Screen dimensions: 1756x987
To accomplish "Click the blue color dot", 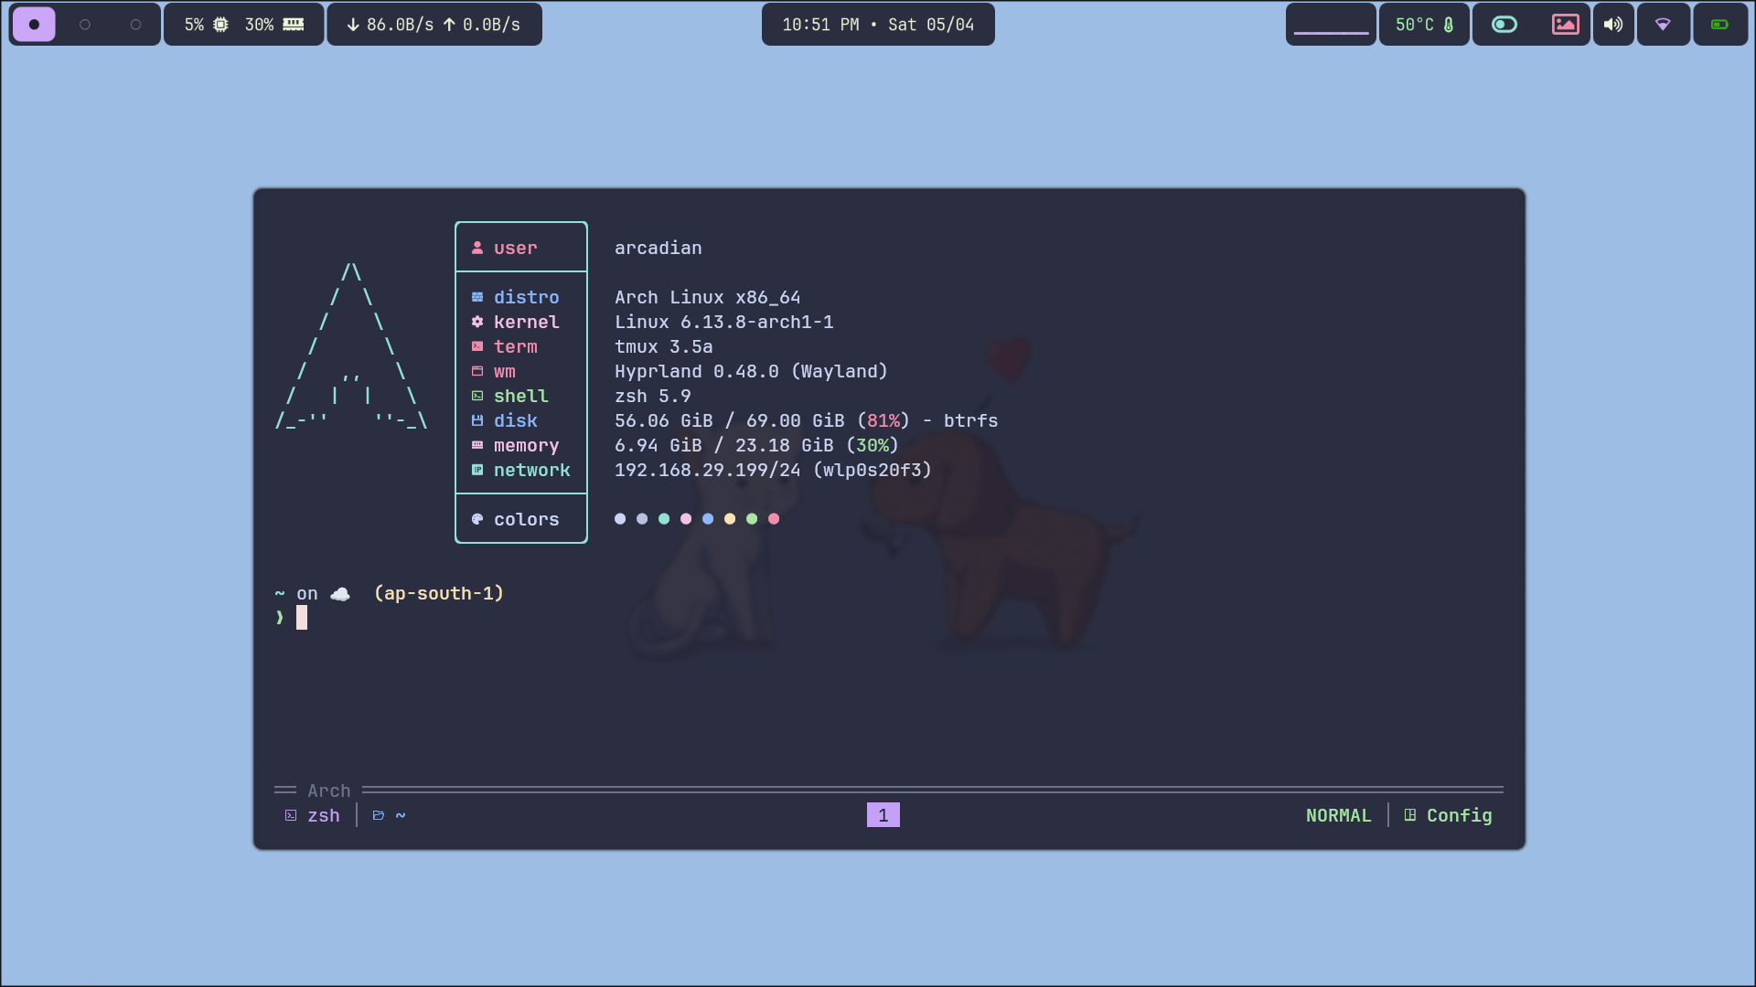I will 708,518.
